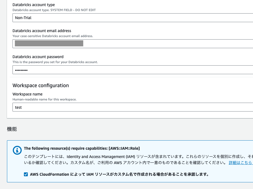The width and height of the screenshot is (253, 189).
Task: Select the text test in Workspace name
Action: 18,107
